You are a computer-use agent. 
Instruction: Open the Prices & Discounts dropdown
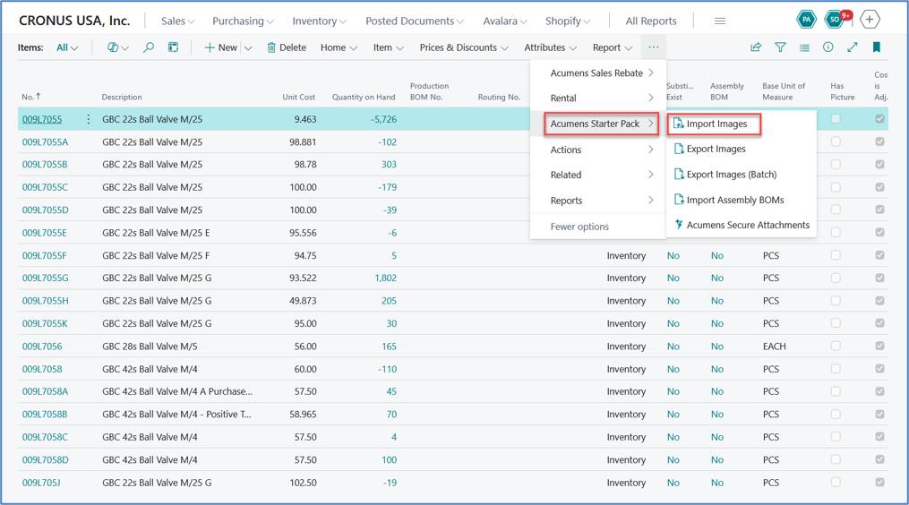tap(464, 47)
